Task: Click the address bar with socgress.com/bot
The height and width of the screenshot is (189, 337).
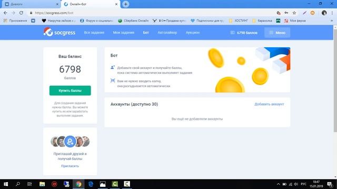Action: [x=151, y=13]
